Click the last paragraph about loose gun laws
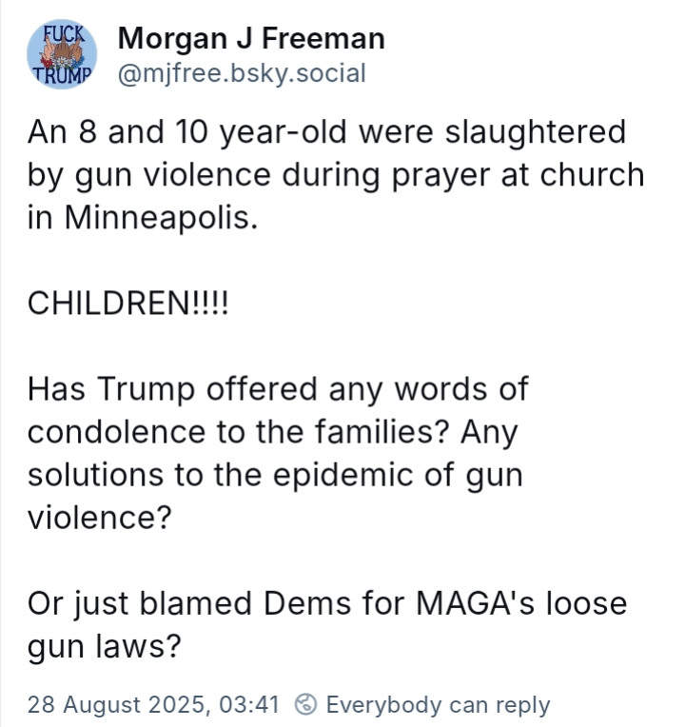The width and height of the screenshot is (685, 727). [x=327, y=624]
